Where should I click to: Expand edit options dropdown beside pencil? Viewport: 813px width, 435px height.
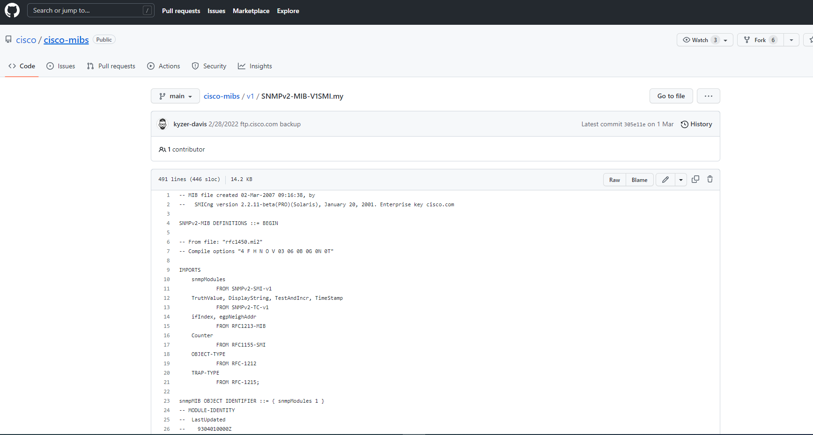(681, 180)
